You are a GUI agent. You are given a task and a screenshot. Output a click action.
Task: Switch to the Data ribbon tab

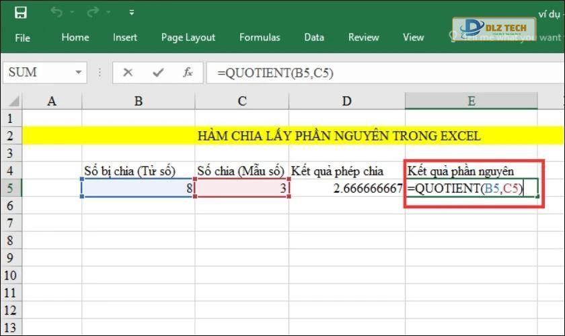314,37
